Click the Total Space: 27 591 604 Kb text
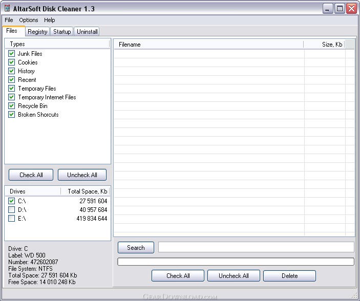 point(43,275)
